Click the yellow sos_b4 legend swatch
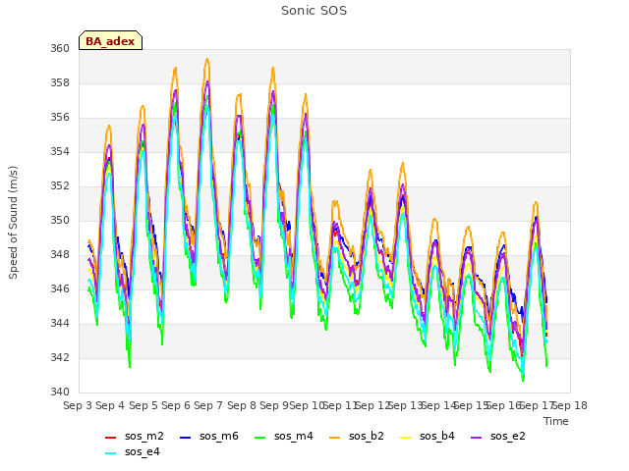629x471 pixels. click(x=406, y=438)
